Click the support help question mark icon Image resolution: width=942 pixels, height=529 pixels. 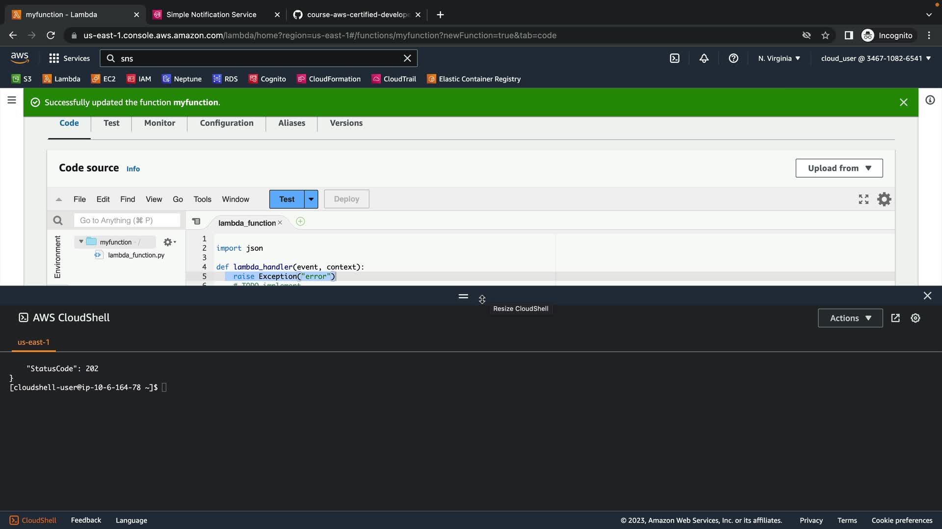(733, 58)
